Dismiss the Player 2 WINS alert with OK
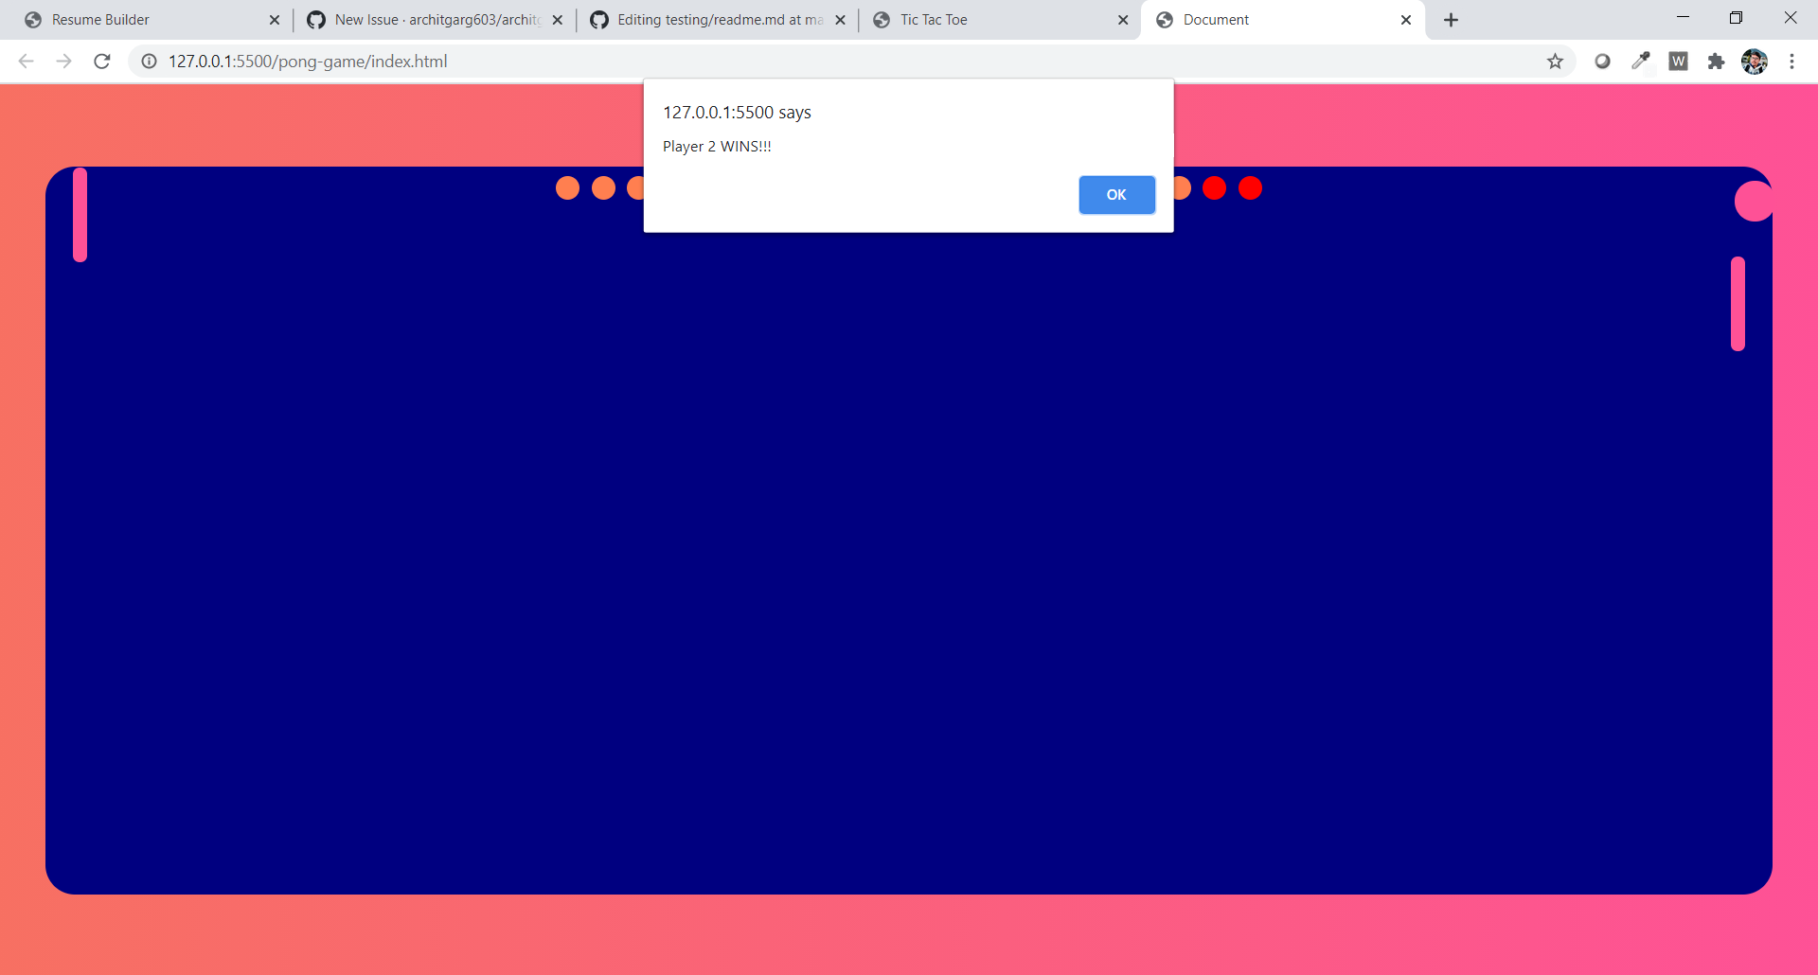The height and width of the screenshot is (975, 1818). click(1116, 194)
